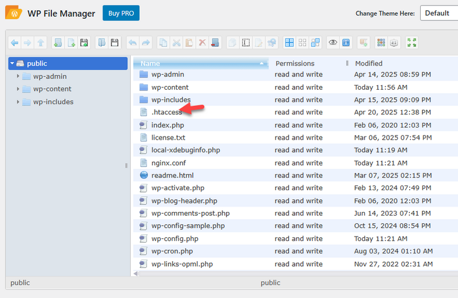The image size is (458, 298).
Task: Click the Copy toolbar icon
Action: tap(163, 43)
